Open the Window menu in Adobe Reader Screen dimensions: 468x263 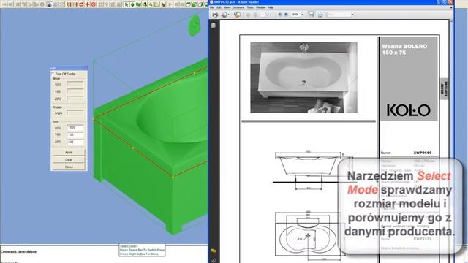click(x=260, y=7)
